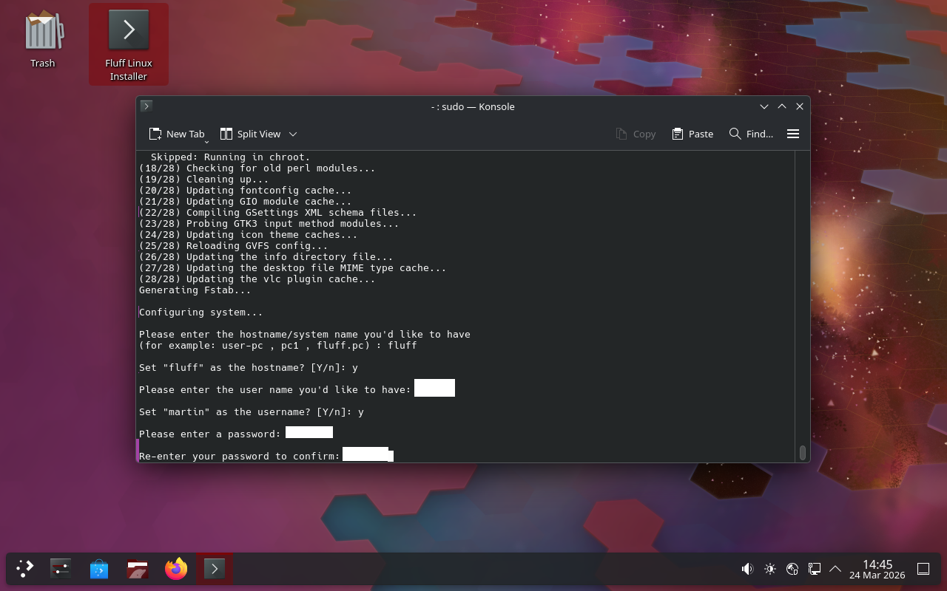Screen dimensions: 947x591
Task: Open the KDE application launcher
Action: (x=25, y=568)
